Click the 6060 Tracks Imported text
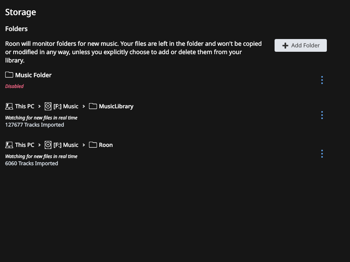This screenshot has width=350, height=262. [32, 163]
